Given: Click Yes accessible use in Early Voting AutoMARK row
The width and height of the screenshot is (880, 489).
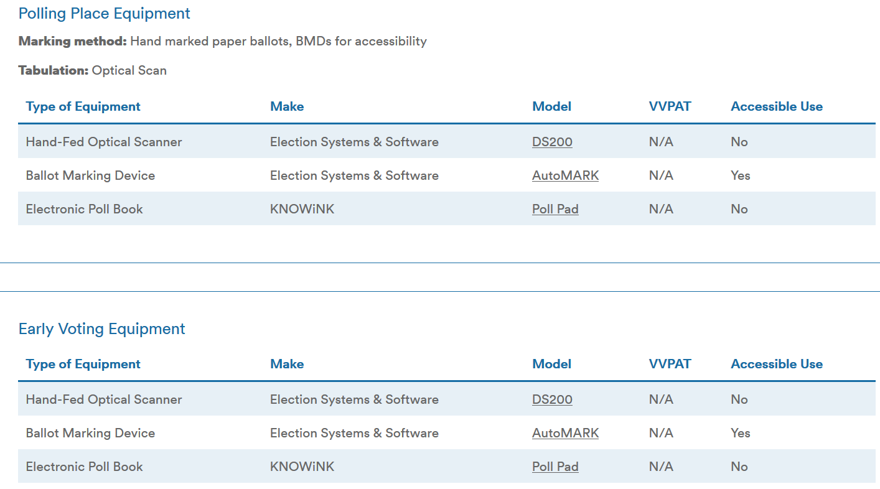Looking at the screenshot, I should tap(741, 433).
